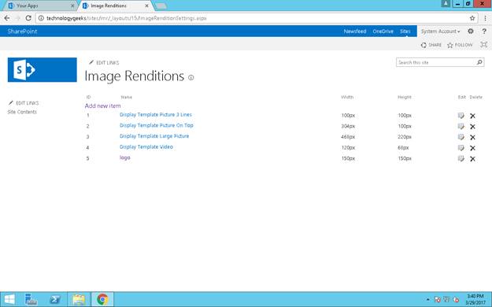The height and width of the screenshot is (307, 492).
Task: Show hidden tray icons
Action: (x=428, y=300)
